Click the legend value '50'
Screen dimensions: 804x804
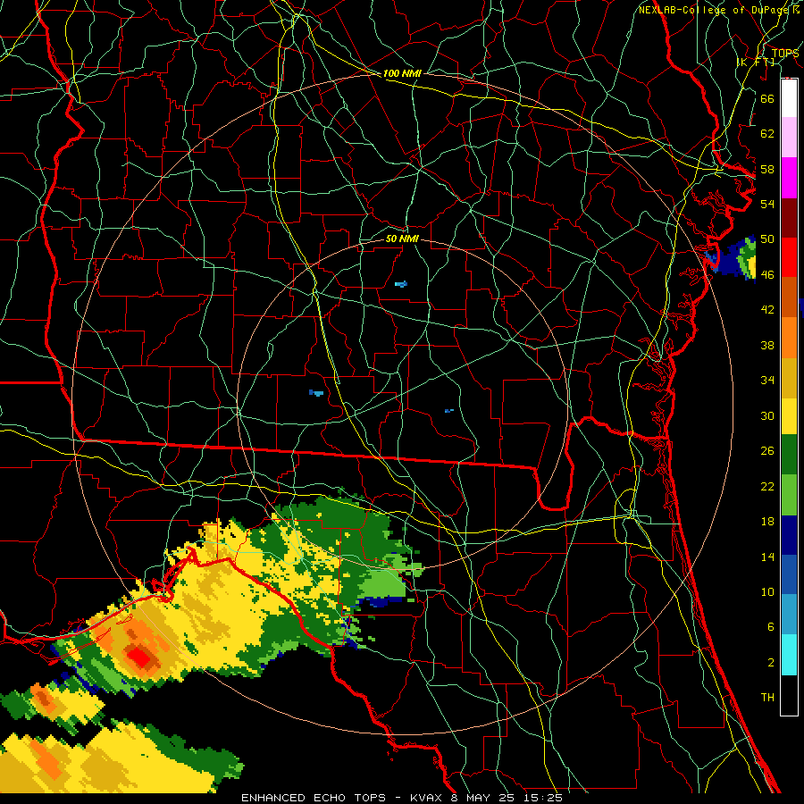pyautogui.click(x=767, y=239)
